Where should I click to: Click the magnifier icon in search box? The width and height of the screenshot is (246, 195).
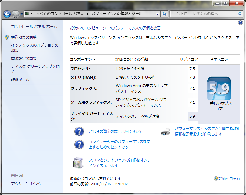pos(239,14)
